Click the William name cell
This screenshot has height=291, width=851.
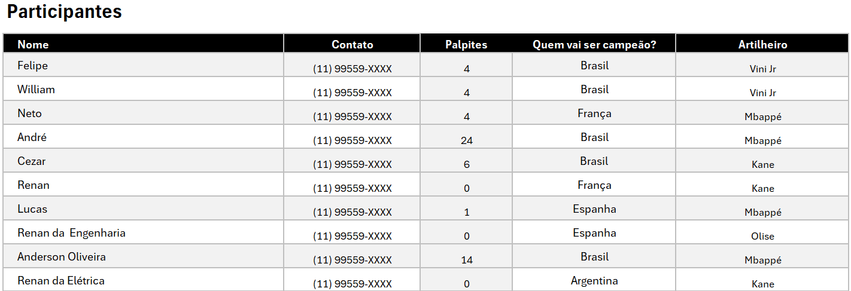36,90
